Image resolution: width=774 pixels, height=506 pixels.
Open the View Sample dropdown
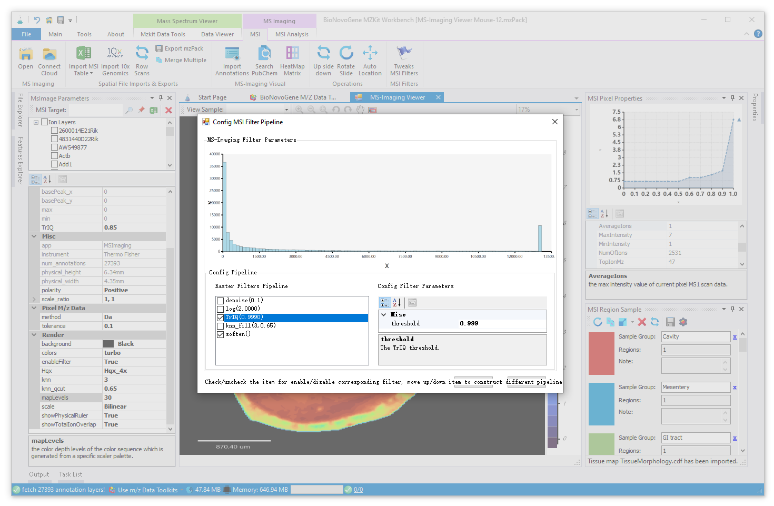(286, 110)
